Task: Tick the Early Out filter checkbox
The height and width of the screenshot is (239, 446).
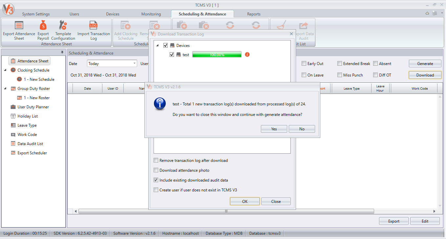Action: coord(304,64)
